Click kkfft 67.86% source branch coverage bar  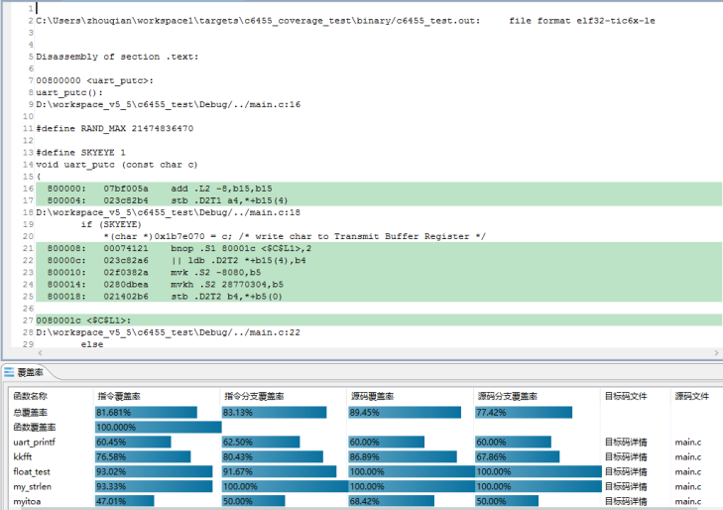coord(517,456)
